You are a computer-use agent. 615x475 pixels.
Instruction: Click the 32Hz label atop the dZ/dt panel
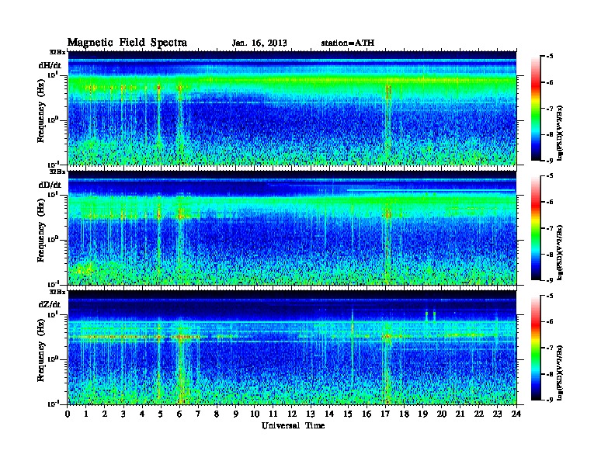[57, 292]
